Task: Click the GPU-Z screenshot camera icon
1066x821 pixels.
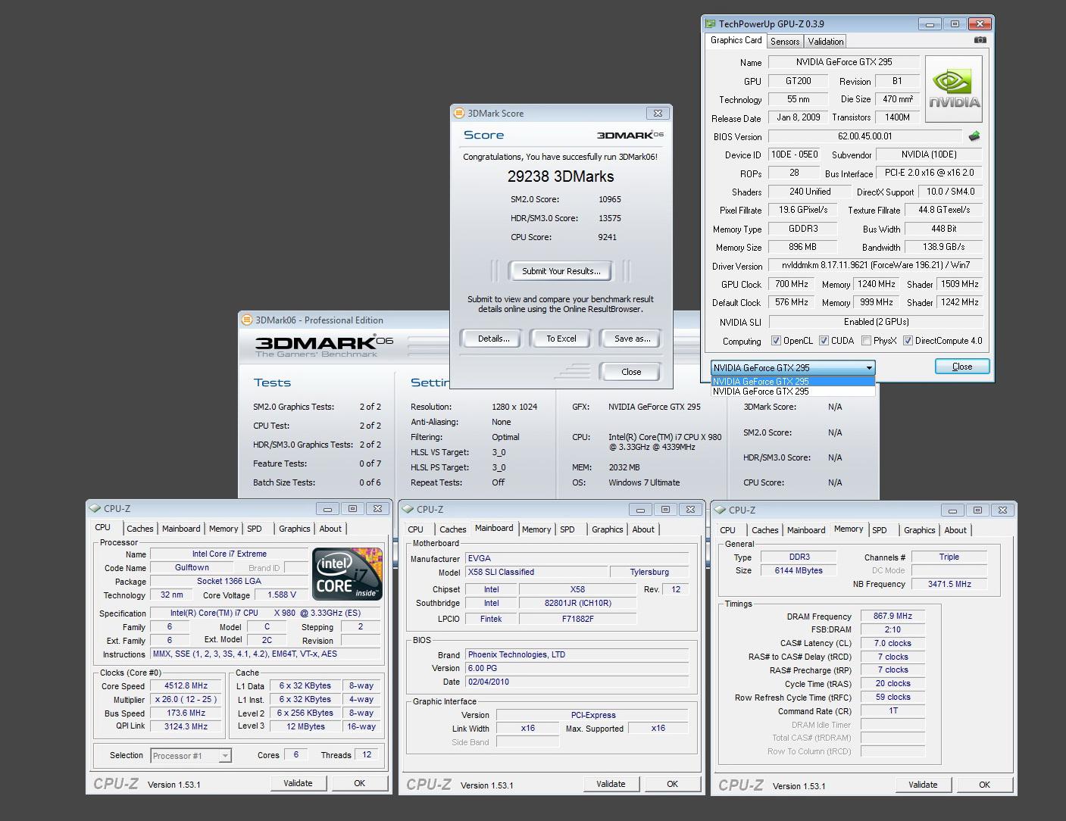Action: click(980, 40)
